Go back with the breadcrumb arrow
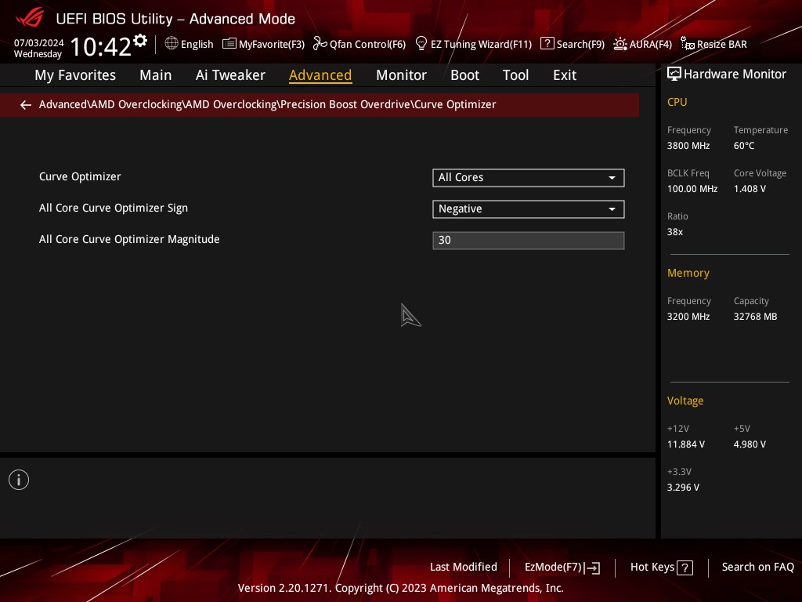The width and height of the screenshot is (802, 602). pos(26,105)
